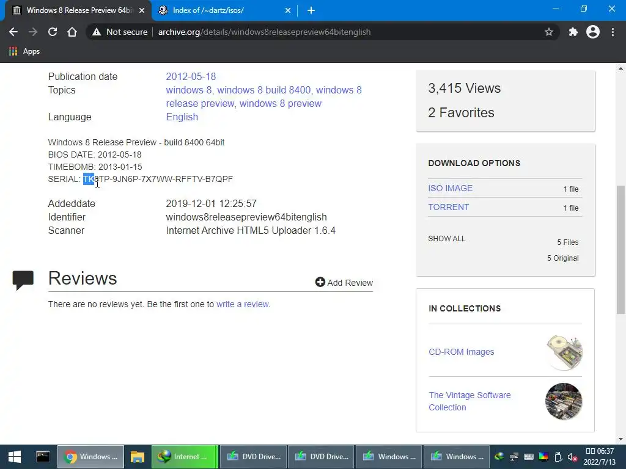The image size is (626, 469).
Task: Download the TORRENT file
Action: (449, 208)
